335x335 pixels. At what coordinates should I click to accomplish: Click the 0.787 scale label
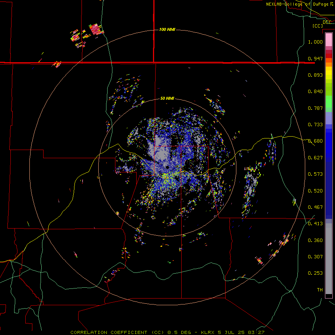point(315,108)
